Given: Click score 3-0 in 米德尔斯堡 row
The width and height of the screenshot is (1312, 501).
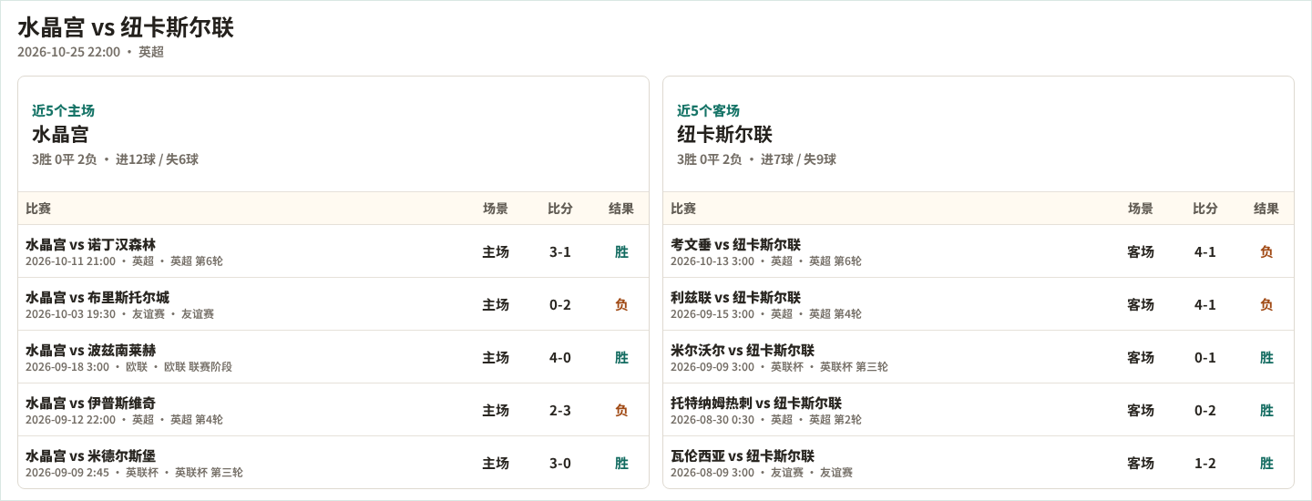Looking at the screenshot, I should click(x=560, y=463).
